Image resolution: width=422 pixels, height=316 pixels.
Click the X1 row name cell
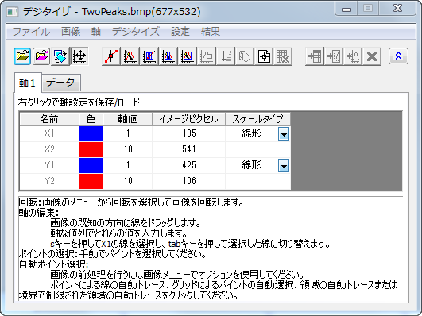(49, 133)
